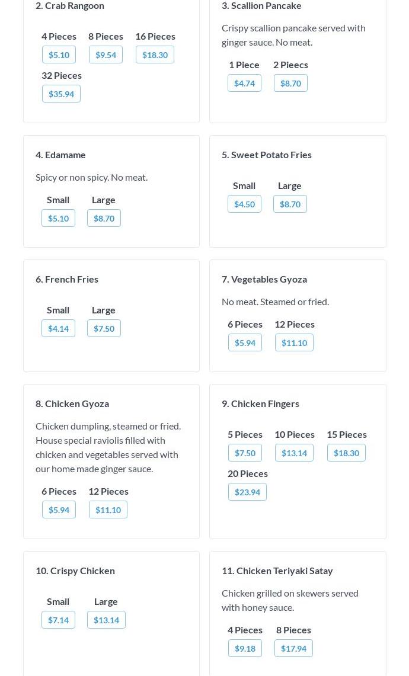Choose Small Edamame for $5.10

click(x=58, y=218)
